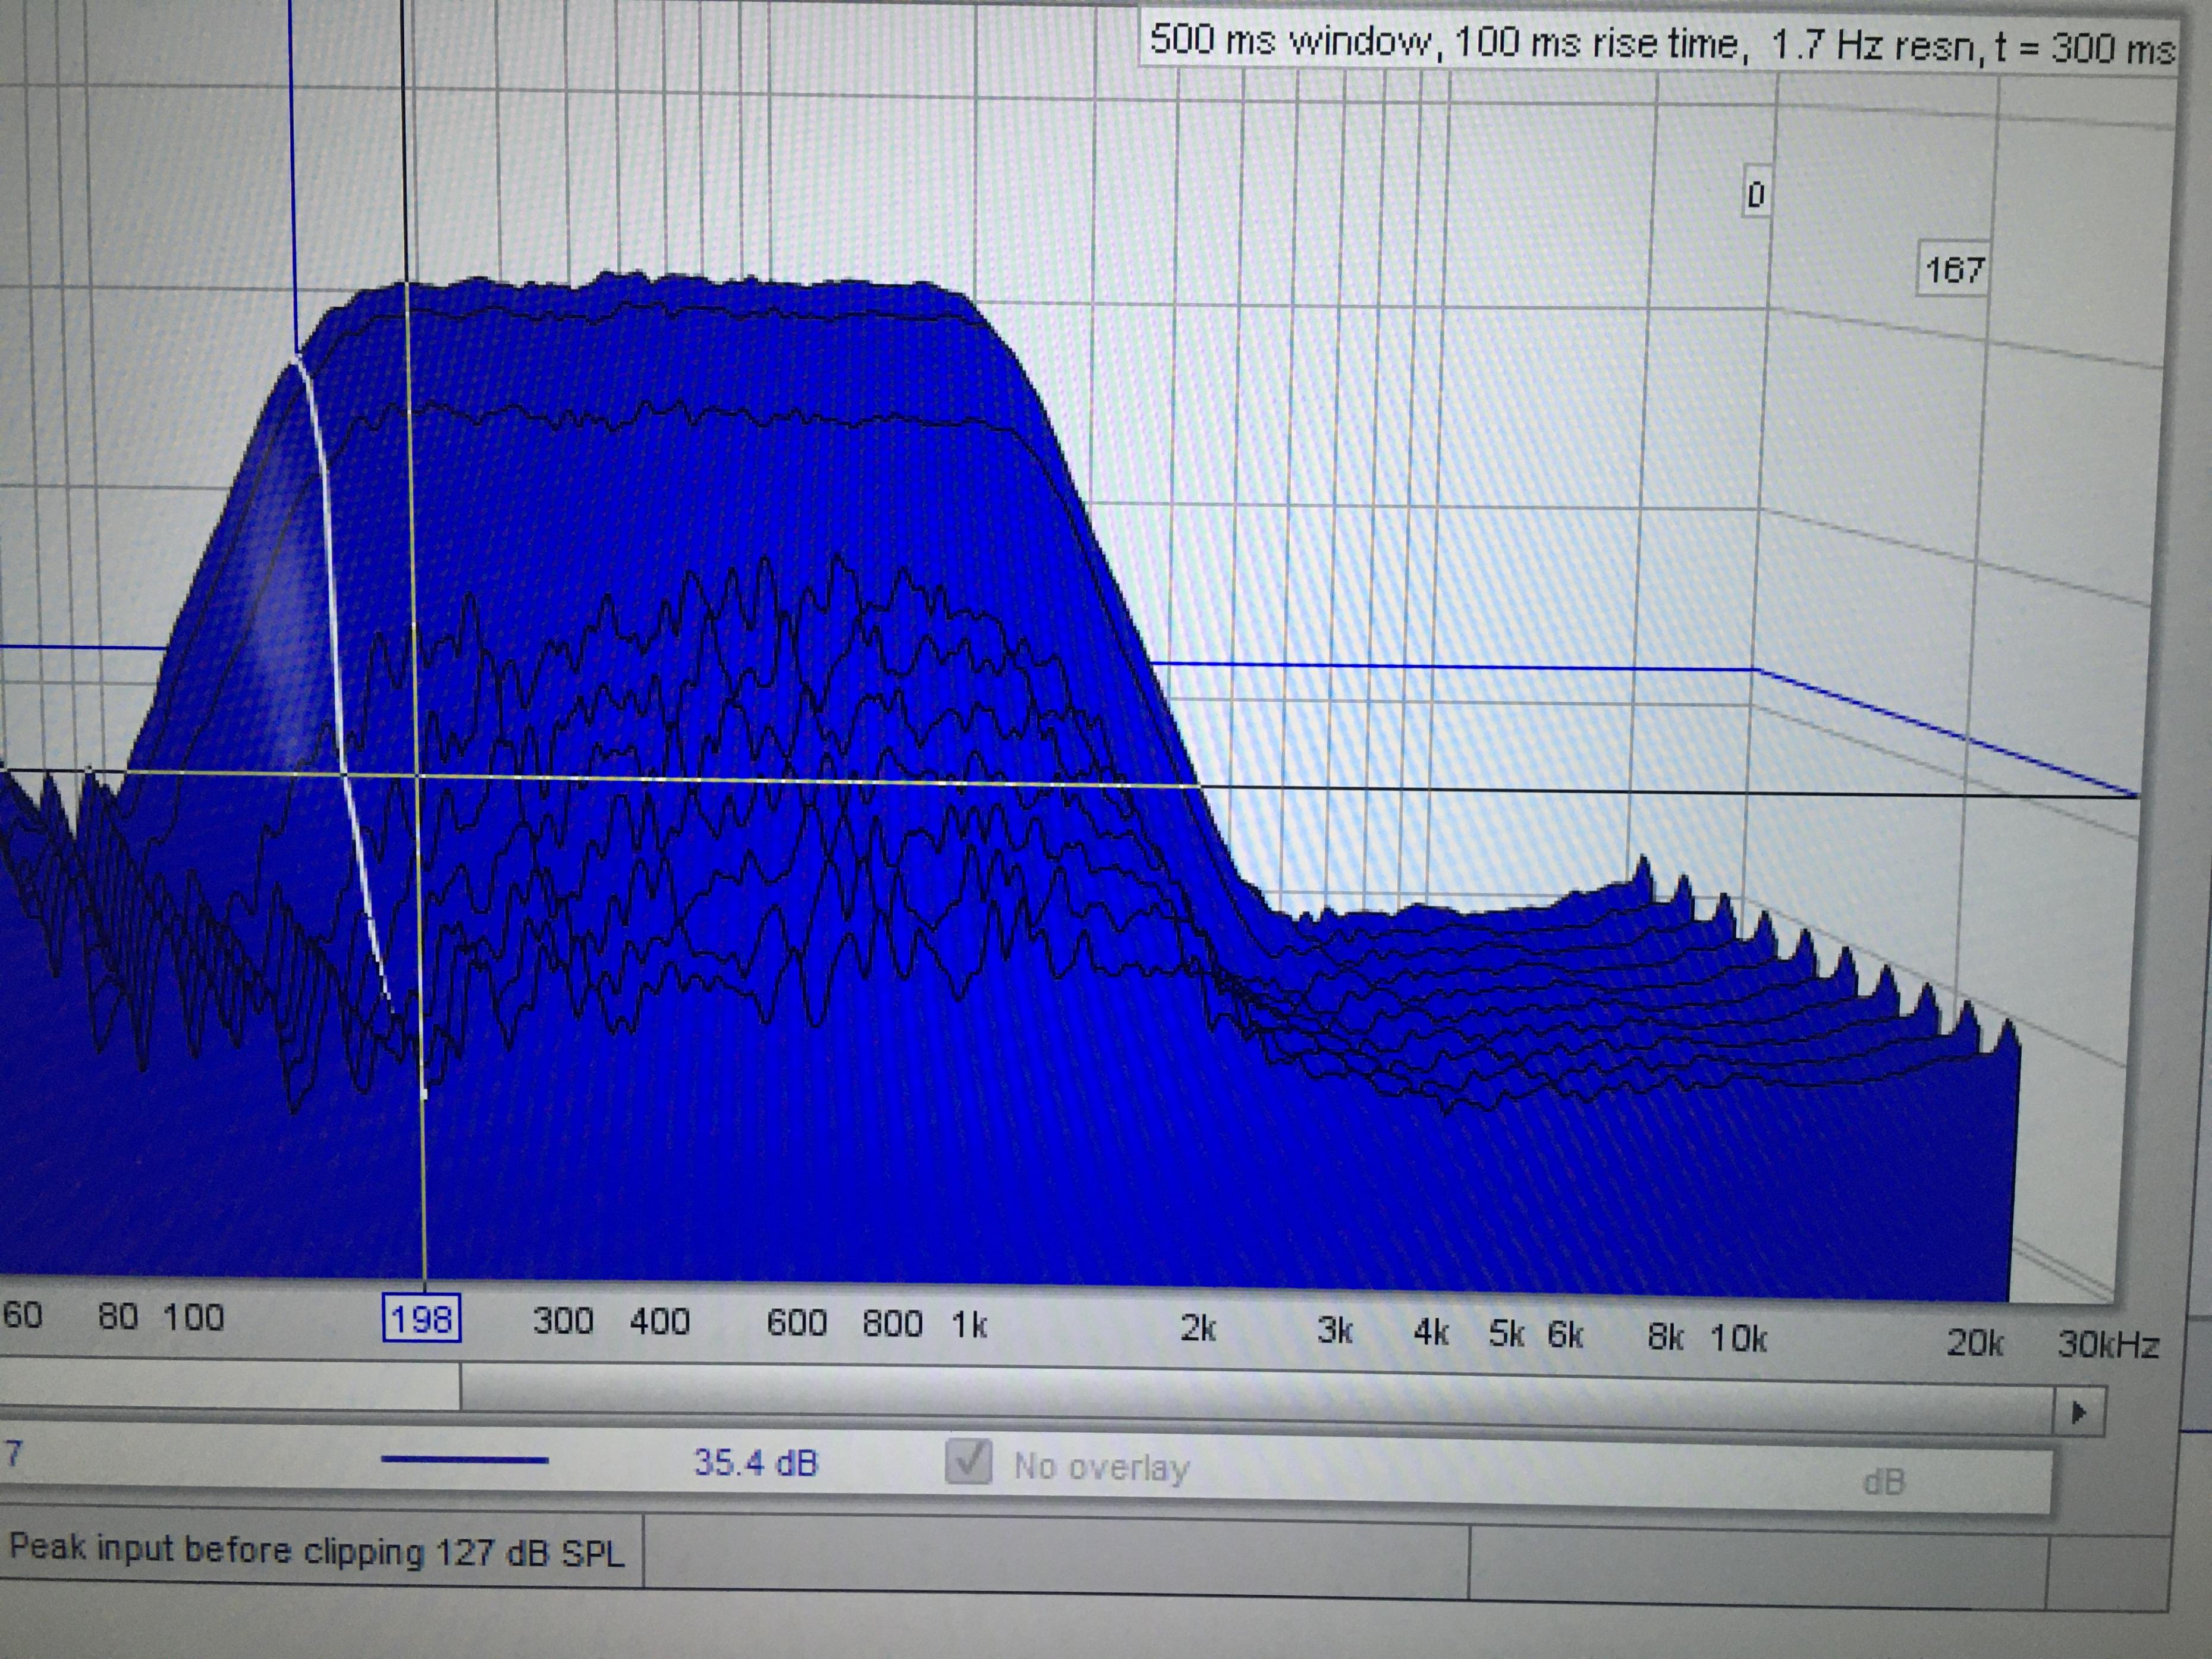Click the 1k frequency axis label
The image size is (2212, 1659).
pos(969,1325)
